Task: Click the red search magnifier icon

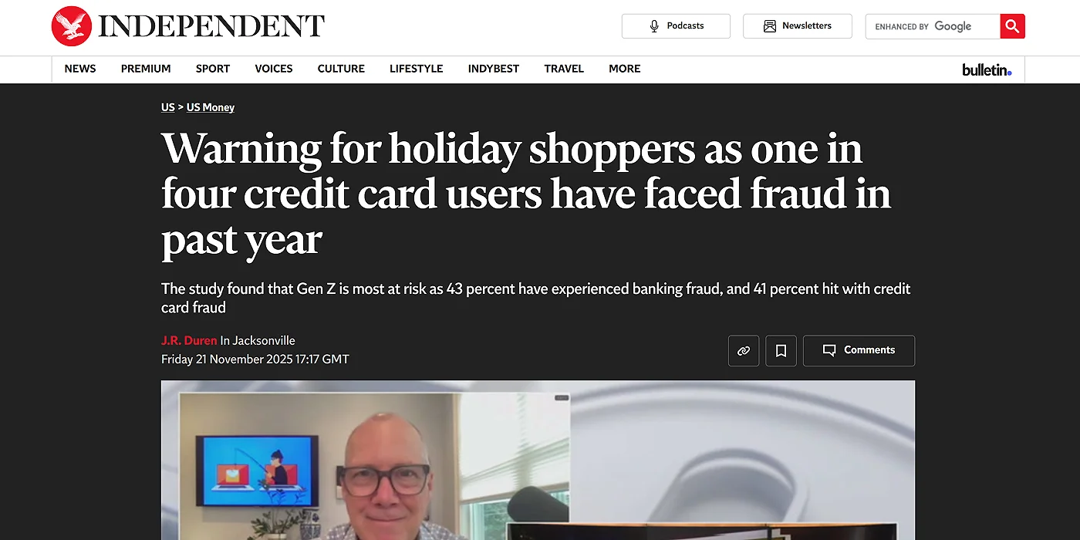Action: coord(1012,26)
